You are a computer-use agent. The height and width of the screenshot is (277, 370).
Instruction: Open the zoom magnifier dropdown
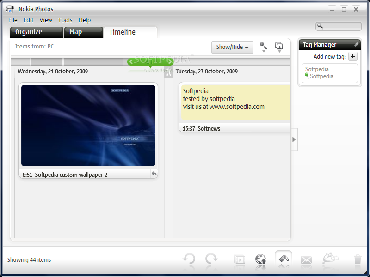[x=264, y=47]
